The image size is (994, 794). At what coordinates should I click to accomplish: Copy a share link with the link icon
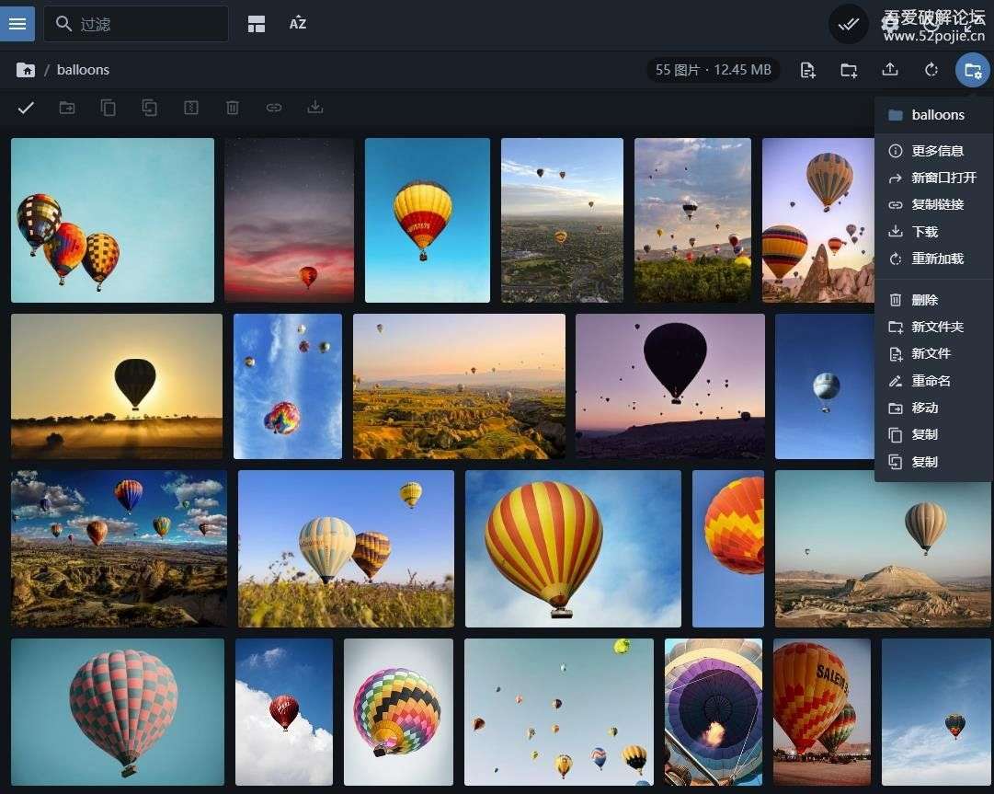pos(274,108)
